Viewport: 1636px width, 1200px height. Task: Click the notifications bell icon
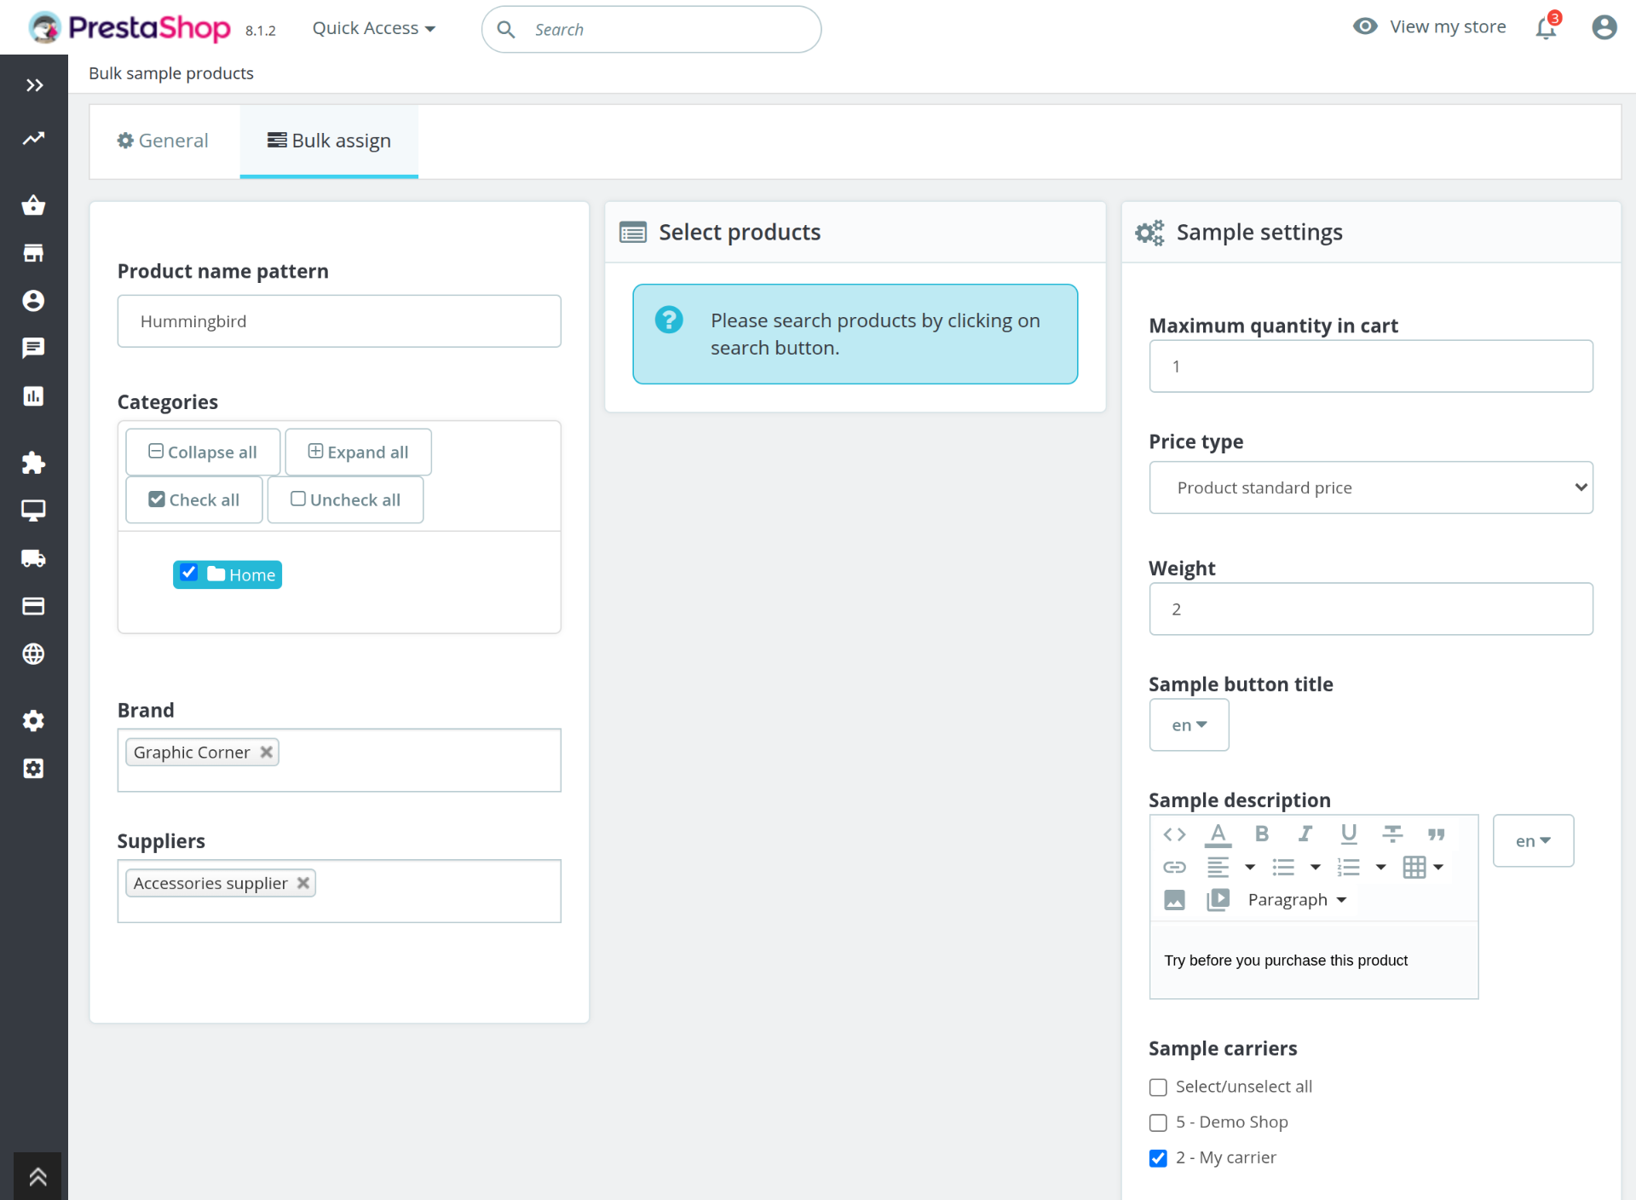point(1546,28)
